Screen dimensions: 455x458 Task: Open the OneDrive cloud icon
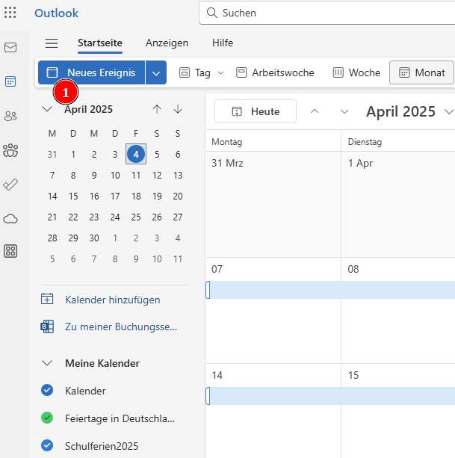[x=10, y=218]
